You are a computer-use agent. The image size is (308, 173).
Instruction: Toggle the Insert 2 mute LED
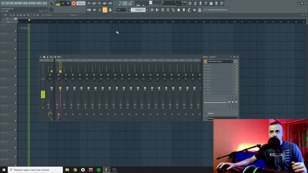[66, 75]
